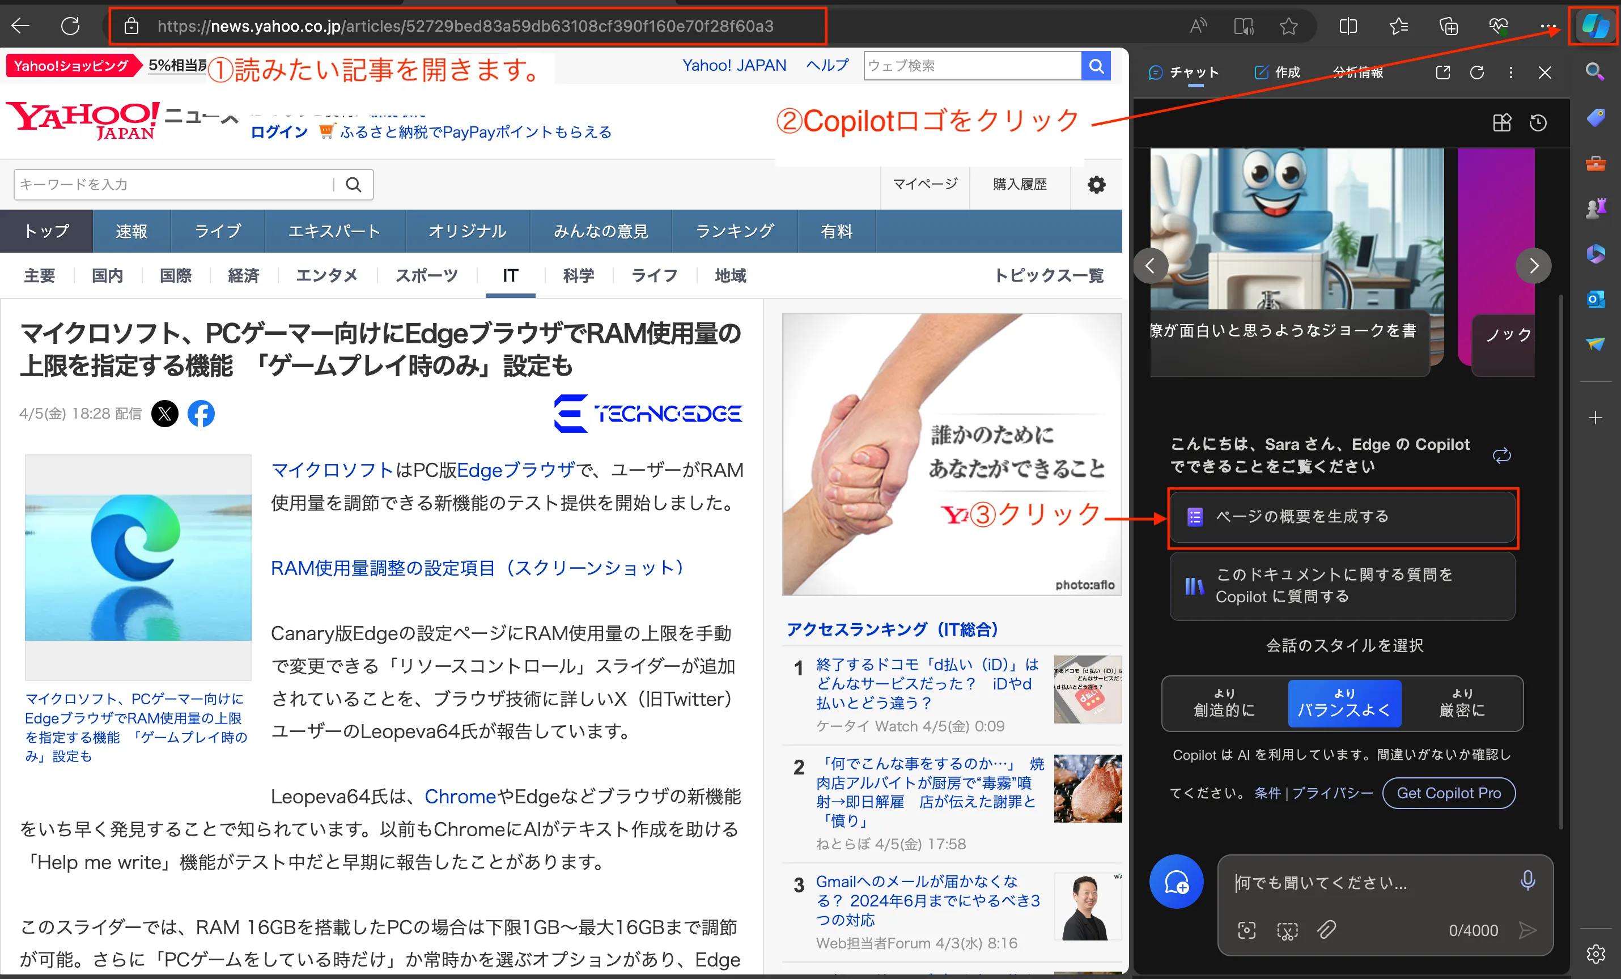This screenshot has width=1621, height=979.
Task: Open Yahoo settings gear next to 購入履歴
Action: [x=1096, y=185]
